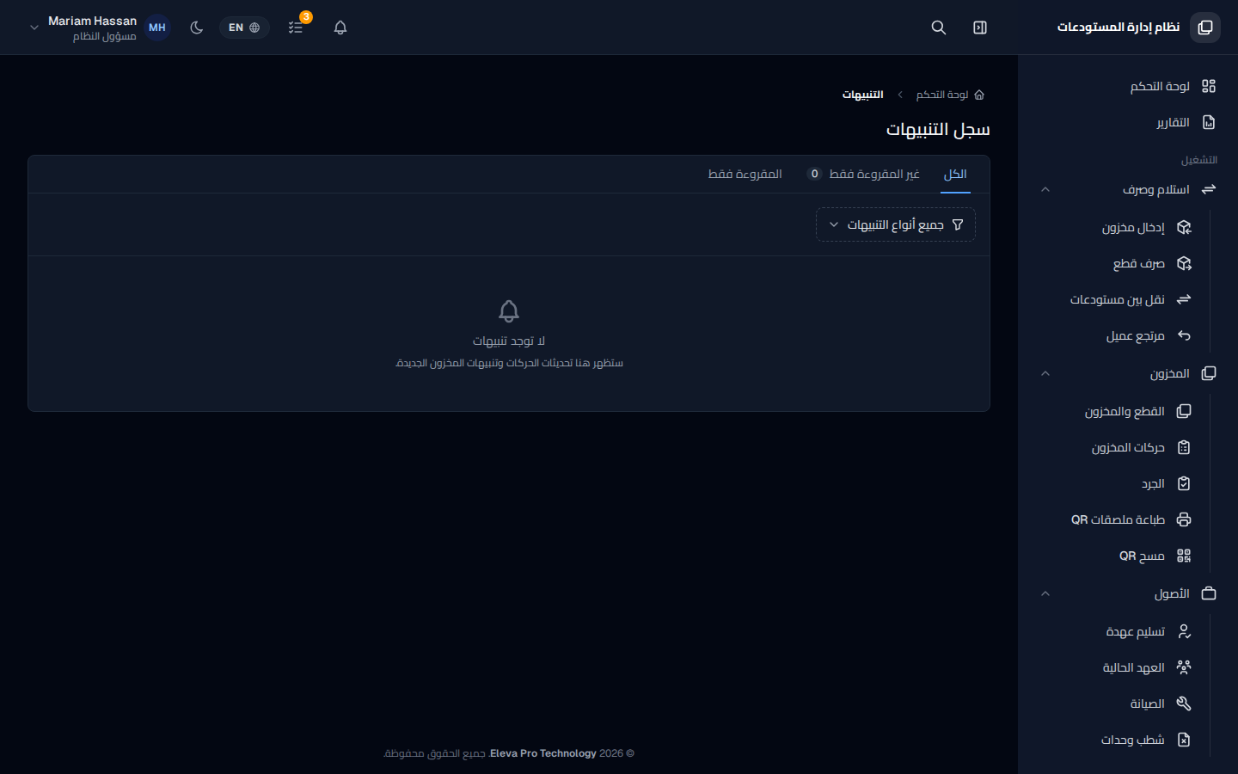This screenshot has width=1238, height=774.
Task: Select the الكل tab
Action: 955,175
